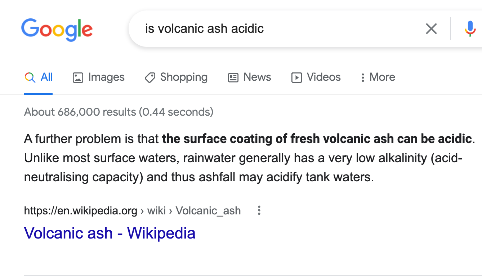Expand the More search filters menu
This screenshot has width=482, height=276.
pyautogui.click(x=378, y=77)
